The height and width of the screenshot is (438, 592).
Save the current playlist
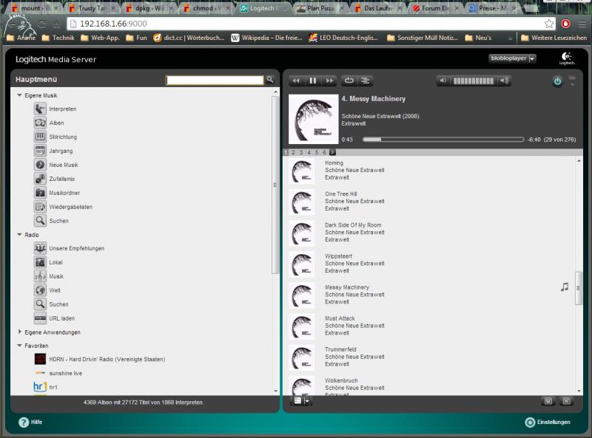(x=548, y=400)
